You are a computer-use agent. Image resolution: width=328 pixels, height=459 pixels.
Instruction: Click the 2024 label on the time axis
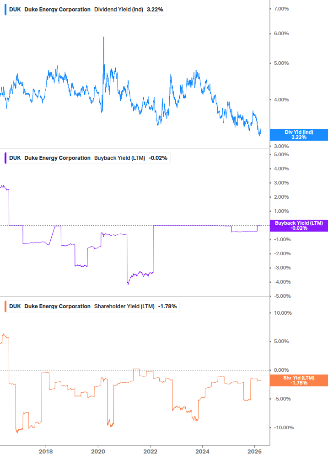203,451
